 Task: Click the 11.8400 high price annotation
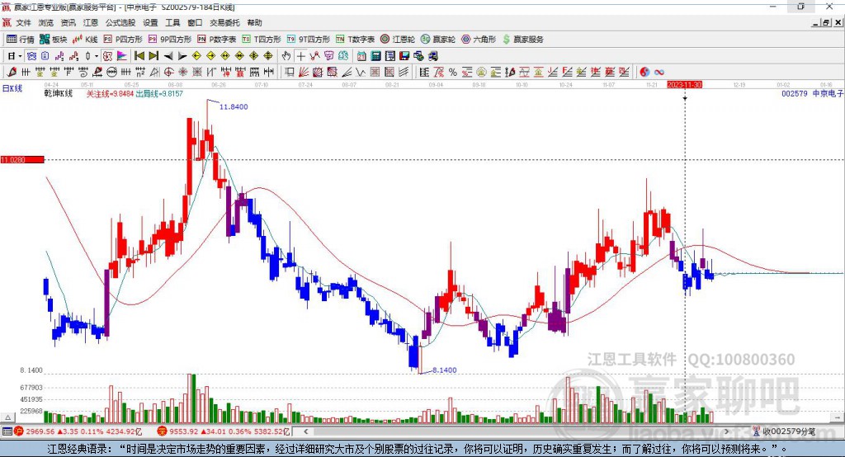[x=234, y=106]
